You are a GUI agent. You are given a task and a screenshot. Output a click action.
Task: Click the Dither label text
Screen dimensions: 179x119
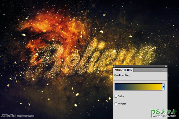point(121,96)
